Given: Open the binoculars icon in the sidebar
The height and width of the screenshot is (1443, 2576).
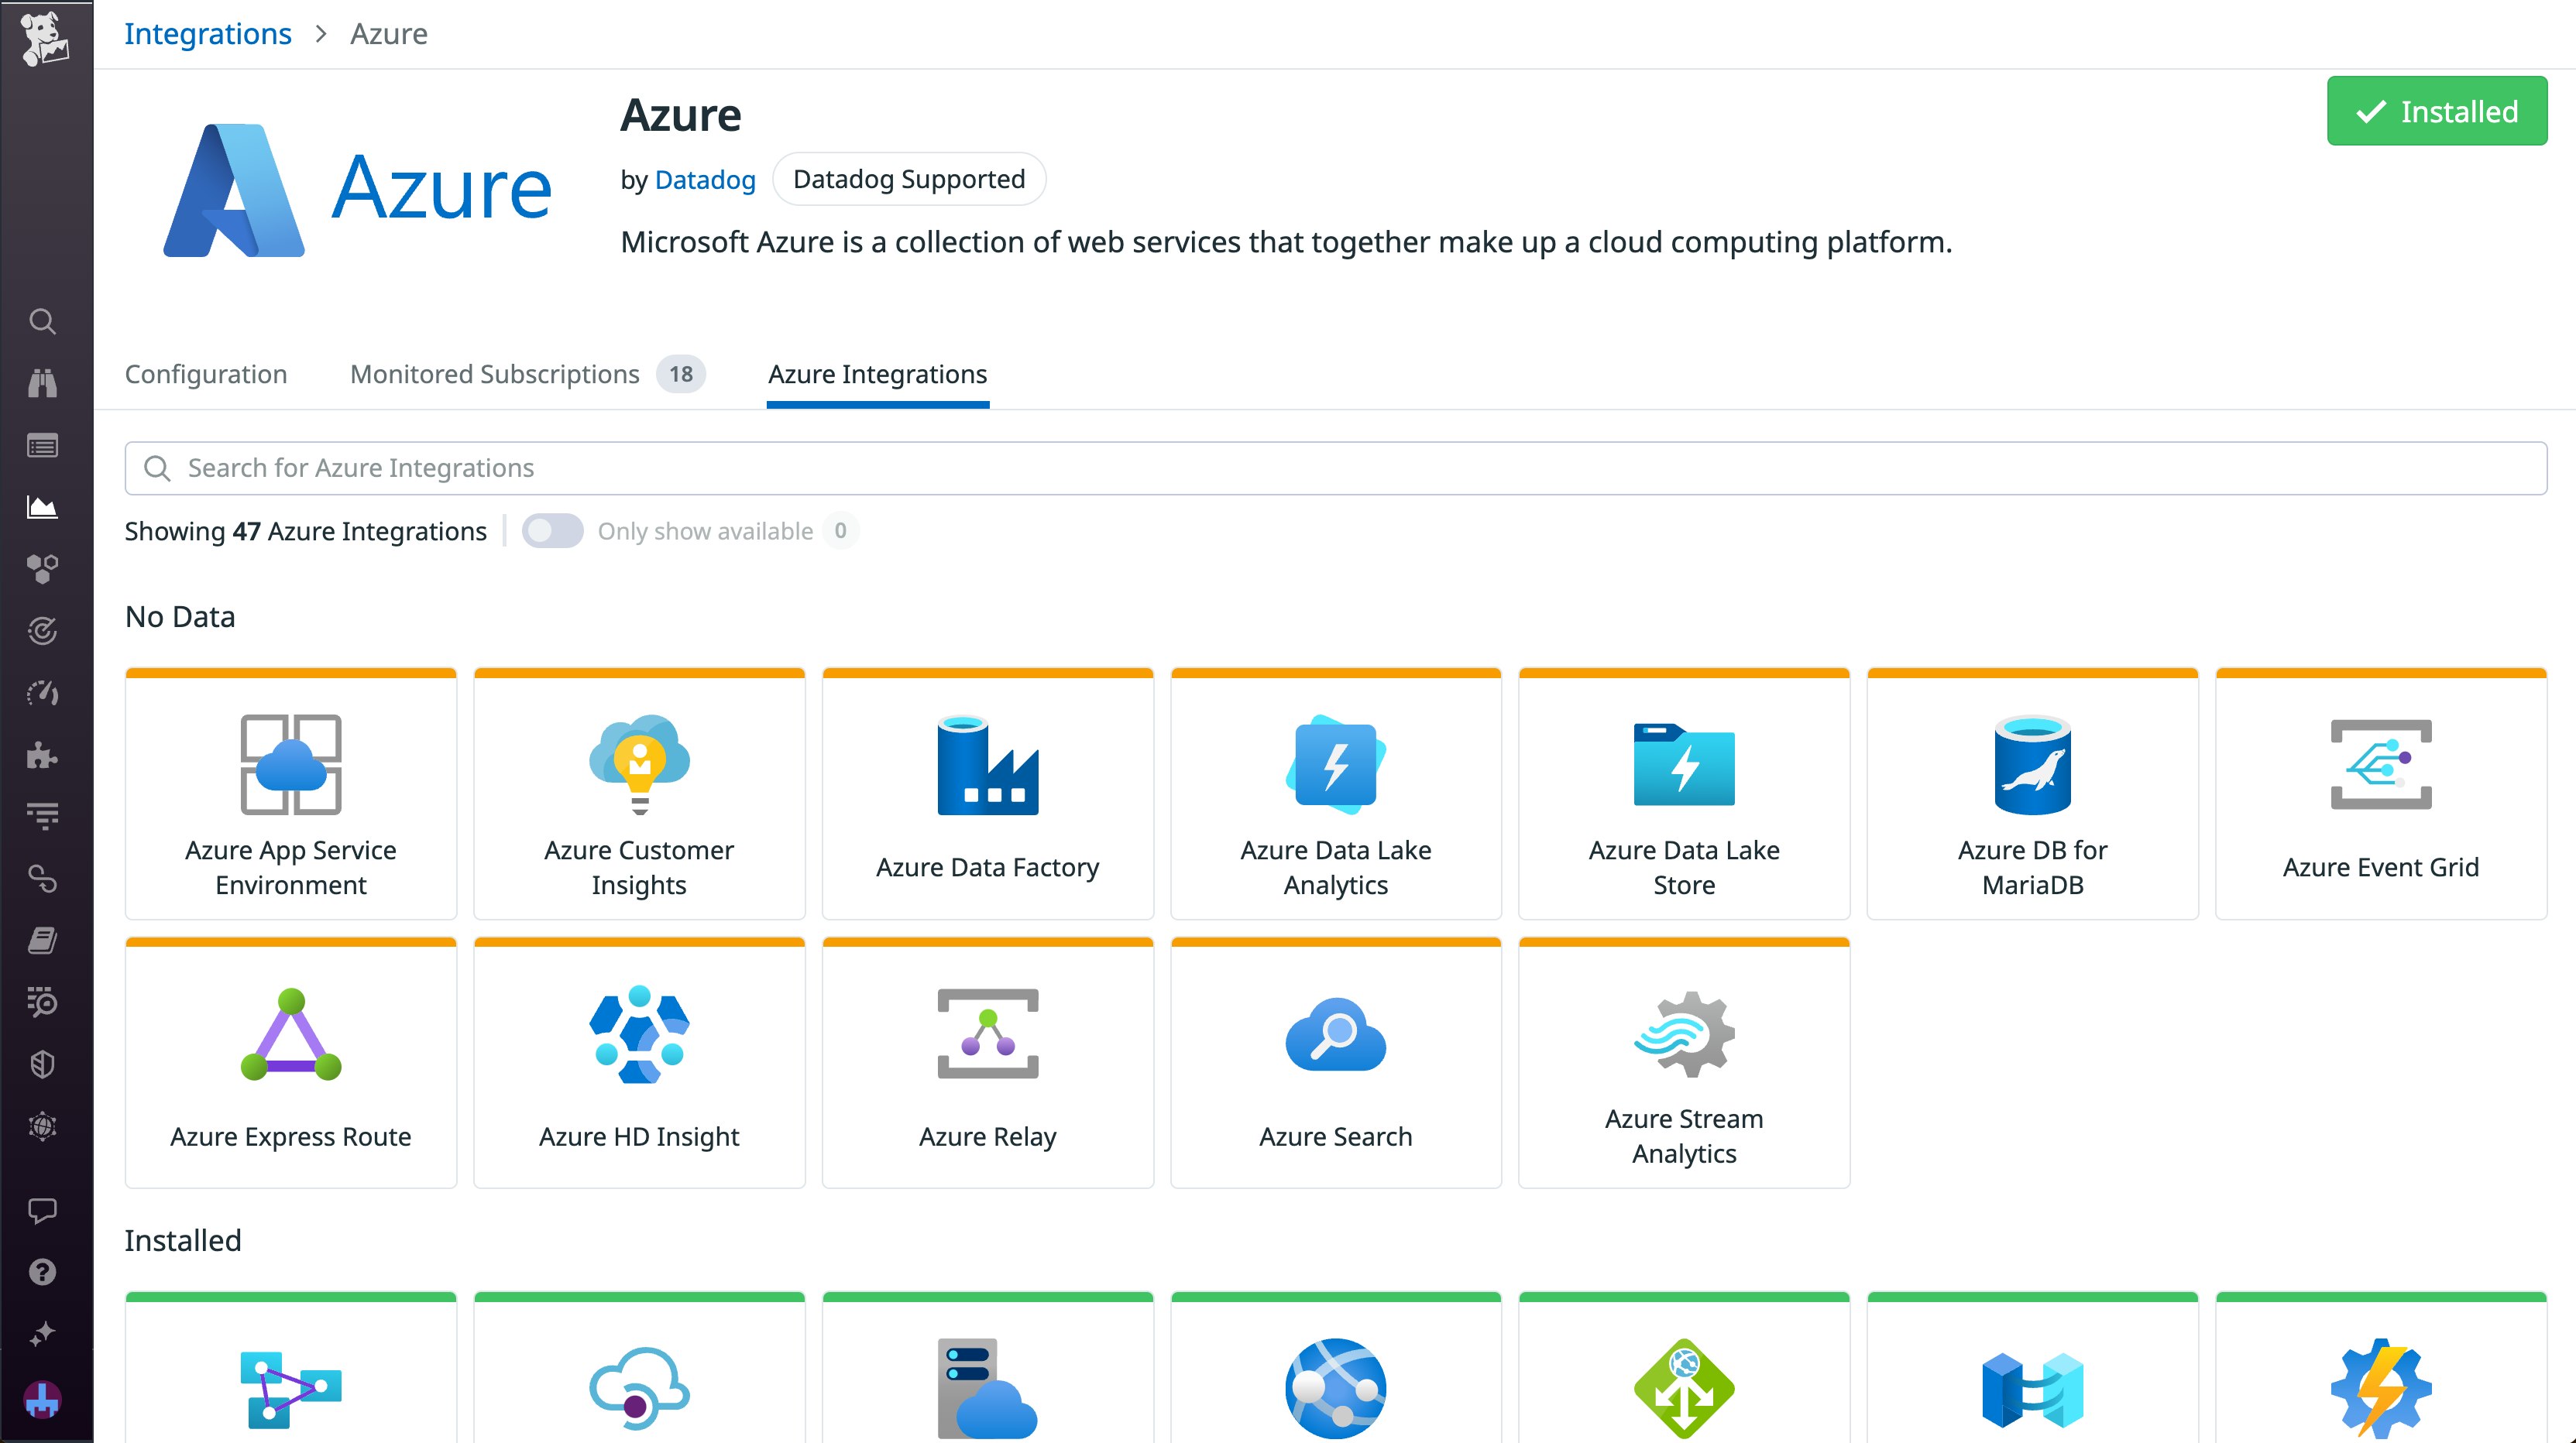Looking at the screenshot, I should tap(42, 384).
